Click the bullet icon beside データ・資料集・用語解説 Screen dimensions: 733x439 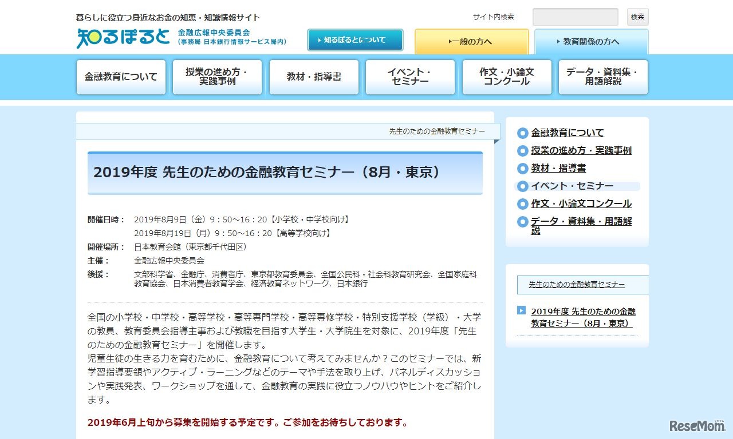(522, 222)
